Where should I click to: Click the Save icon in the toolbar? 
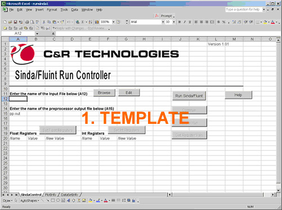pyautogui.click(x=15, y=22)
